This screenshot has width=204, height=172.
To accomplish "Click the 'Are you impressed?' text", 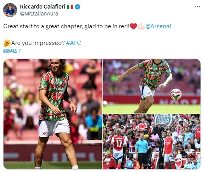I will tap(38, 43).
